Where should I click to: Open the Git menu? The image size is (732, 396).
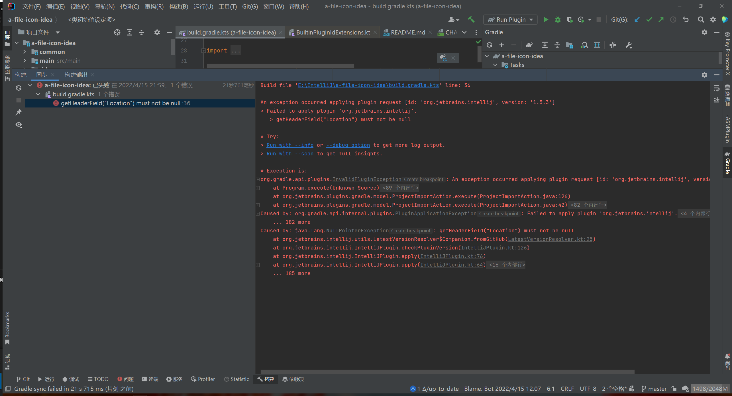pyautogui.click(x=250, y=6)
